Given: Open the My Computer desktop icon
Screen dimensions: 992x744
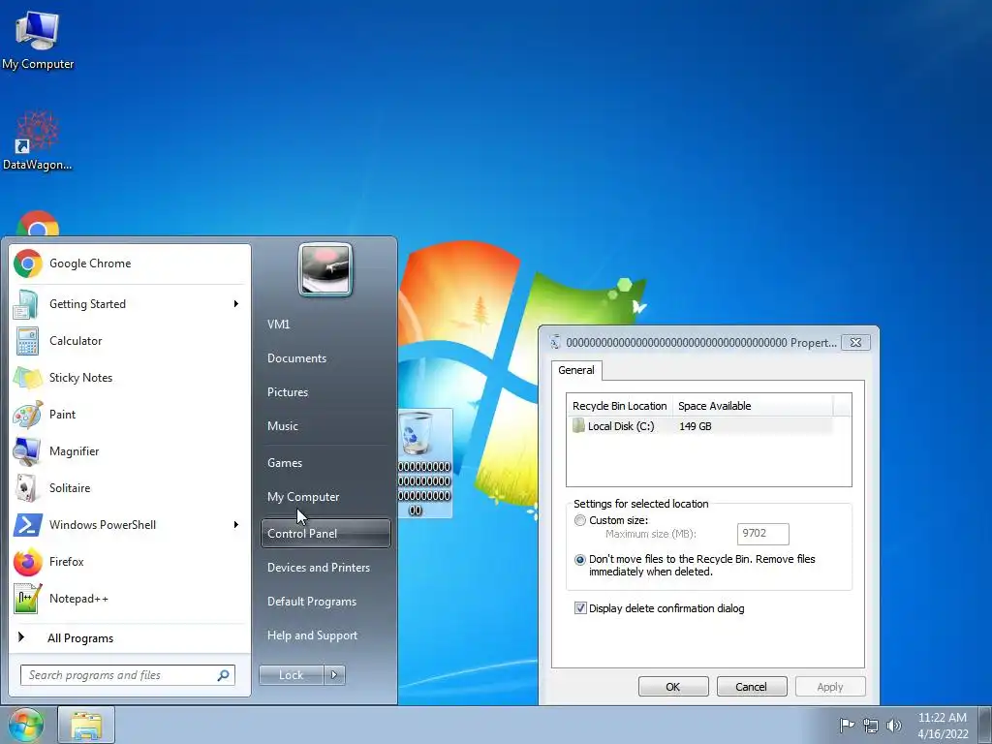Looking at the screenshot, I should [38, 41].
